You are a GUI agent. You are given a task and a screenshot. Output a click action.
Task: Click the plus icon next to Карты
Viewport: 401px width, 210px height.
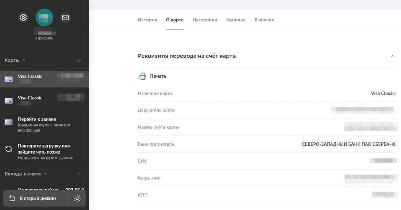pyautogui.click(x=79, y=60)
